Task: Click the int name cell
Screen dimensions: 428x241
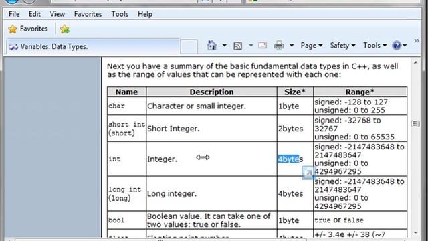Action: 126,159
